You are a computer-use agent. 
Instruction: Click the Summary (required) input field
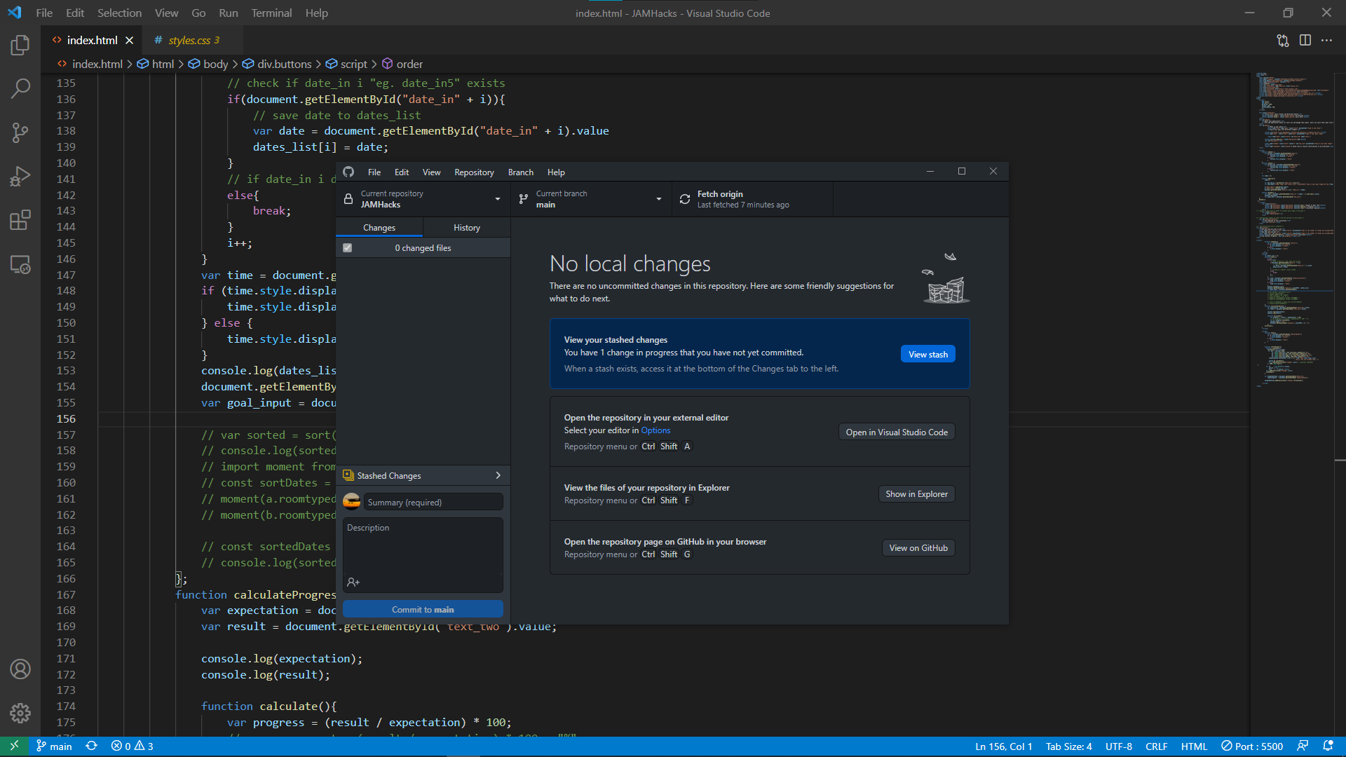coord(433,503)
